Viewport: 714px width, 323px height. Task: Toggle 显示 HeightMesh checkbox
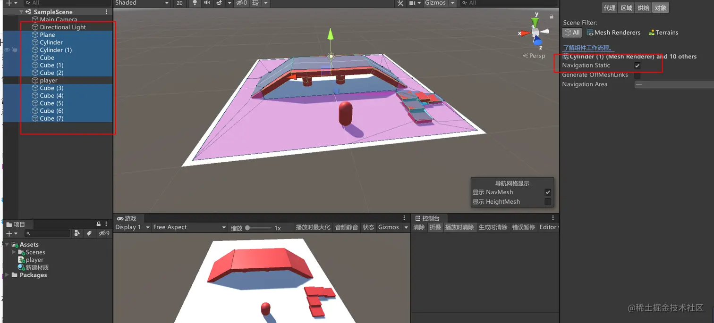pyautogui.click(x=548, y=202)
